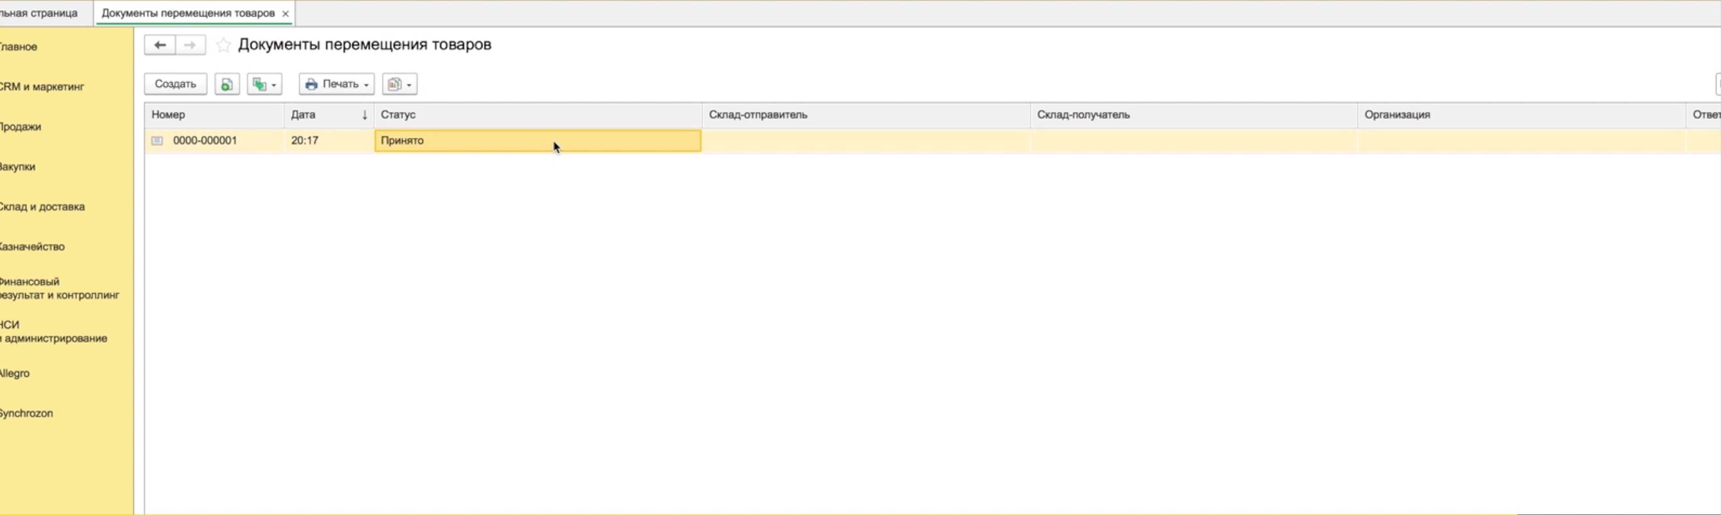Select document number 0000-000001

point(205,141)
